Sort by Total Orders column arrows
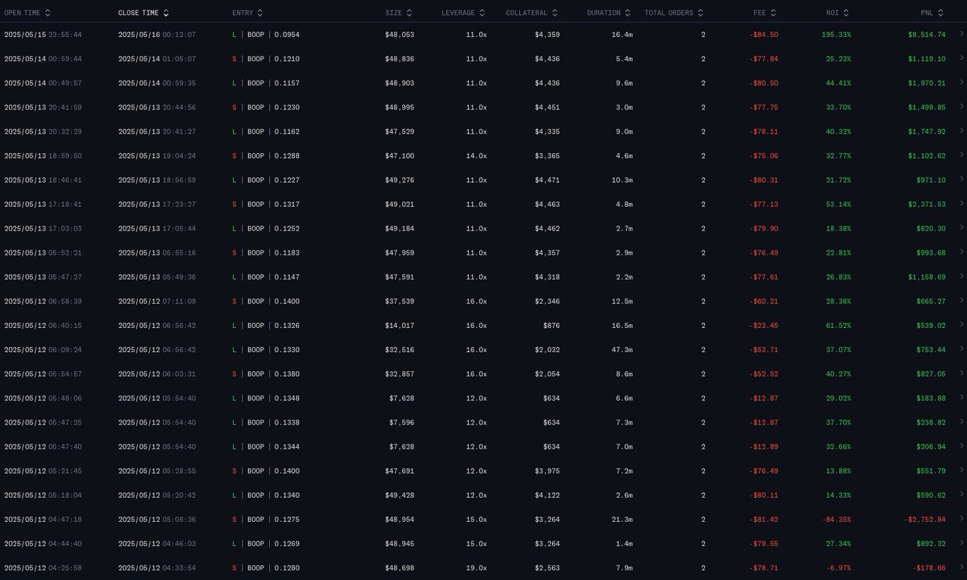967x580 pixels. point(700,13)
